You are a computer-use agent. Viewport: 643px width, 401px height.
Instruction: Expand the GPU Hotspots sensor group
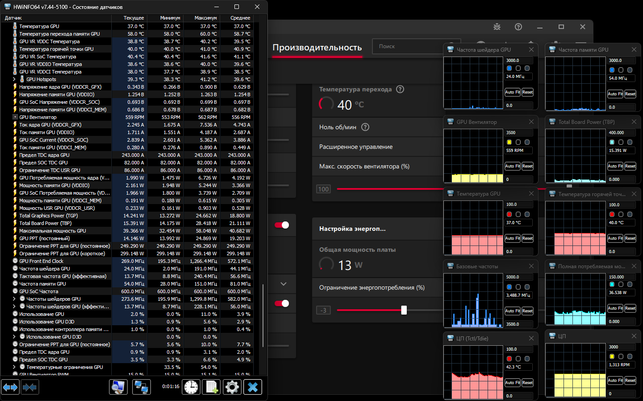pos(14,79)
